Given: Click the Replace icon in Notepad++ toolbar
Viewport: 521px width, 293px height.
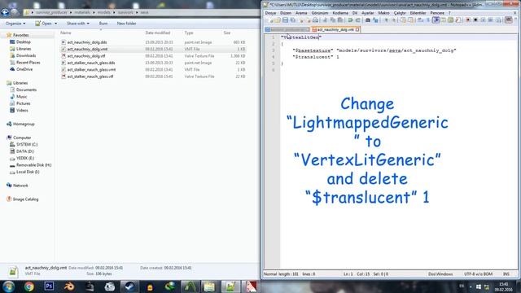Looking at the screenshot, I should click(x=375, y=20).
